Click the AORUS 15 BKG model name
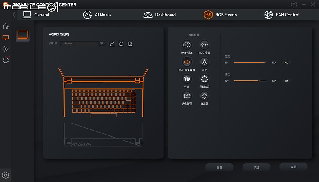The height and width of the screenshot is (182, 319). pyautogui.click(x=59, y=35)
